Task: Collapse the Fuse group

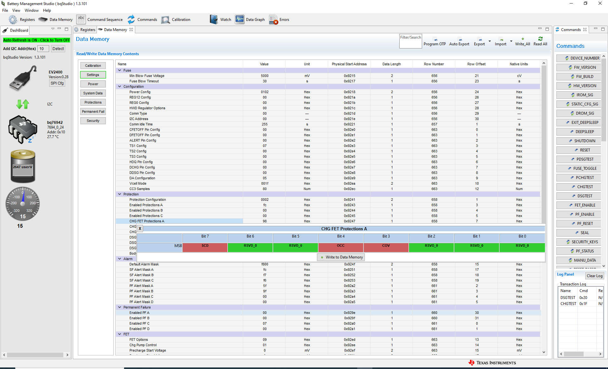Action: point(120,70)
